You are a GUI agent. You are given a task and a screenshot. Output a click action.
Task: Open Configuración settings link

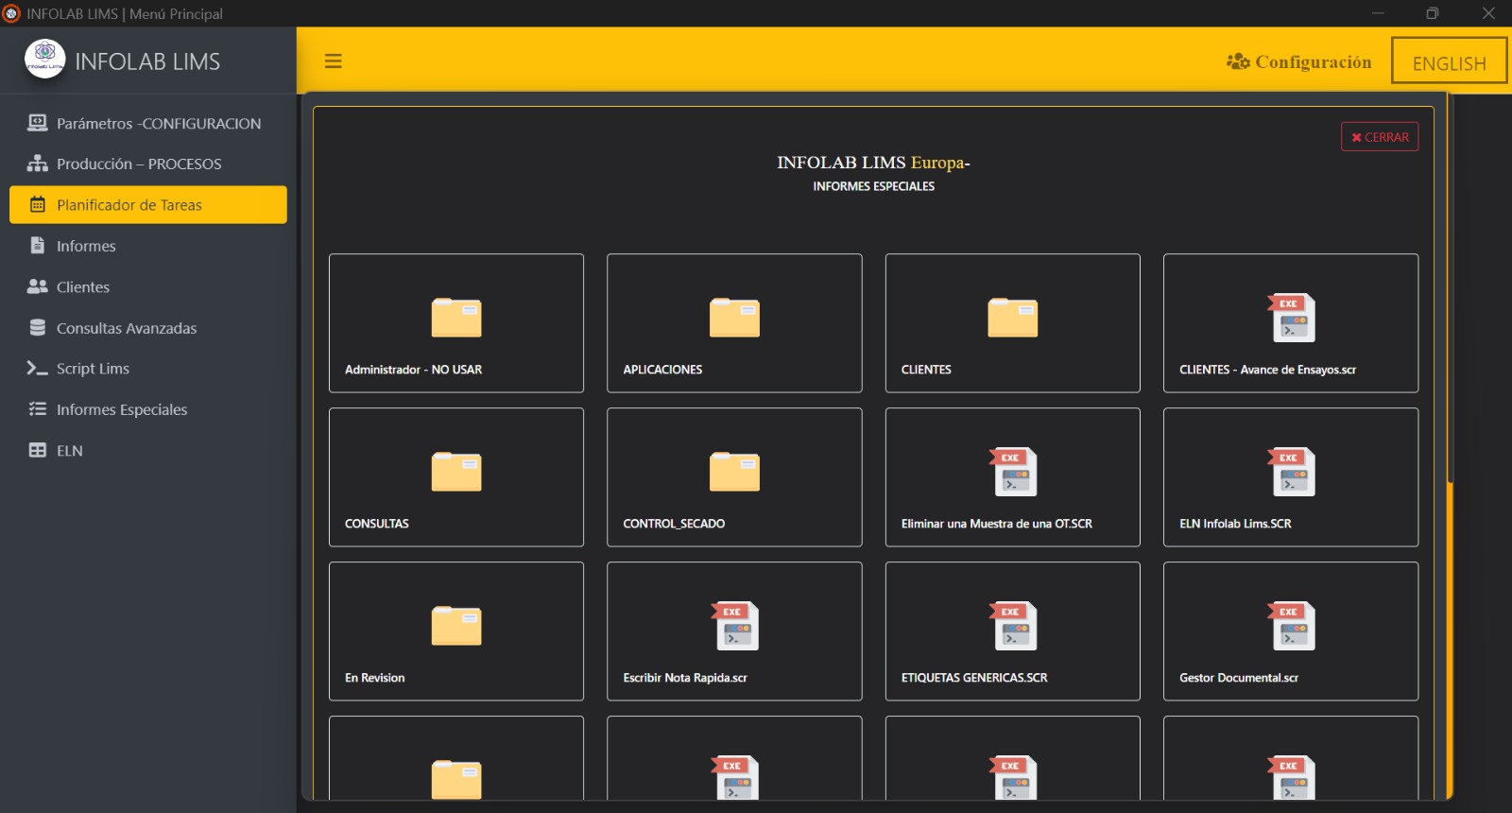pyautogui.click(x=1299, y=62)
